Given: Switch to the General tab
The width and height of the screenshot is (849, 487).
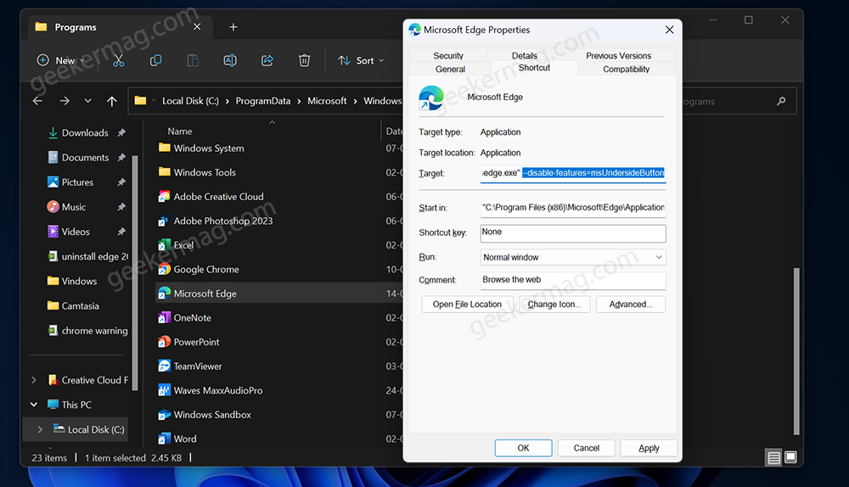Looking at the screenshot, I should tap(450, 69).
